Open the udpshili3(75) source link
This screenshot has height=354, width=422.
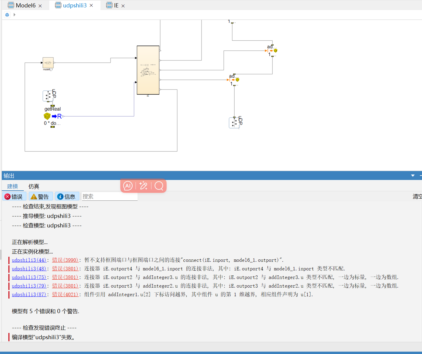pyautogui.click(x=29, y=277)
